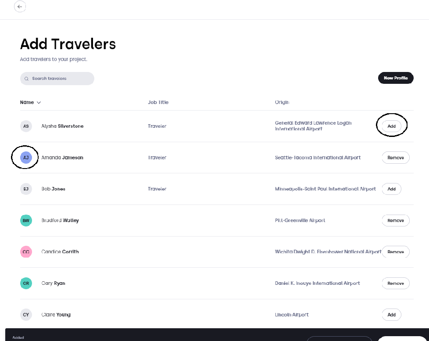Click Candice Corrith's CC avatar
The width and height of the screenshot is (429, 341).
(26, 252)
